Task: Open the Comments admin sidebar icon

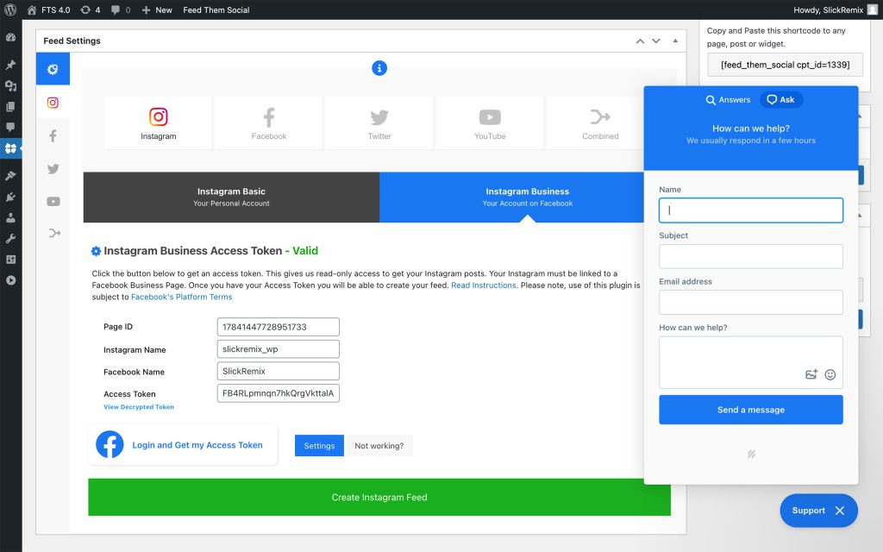Action: [x=10, y=128]
